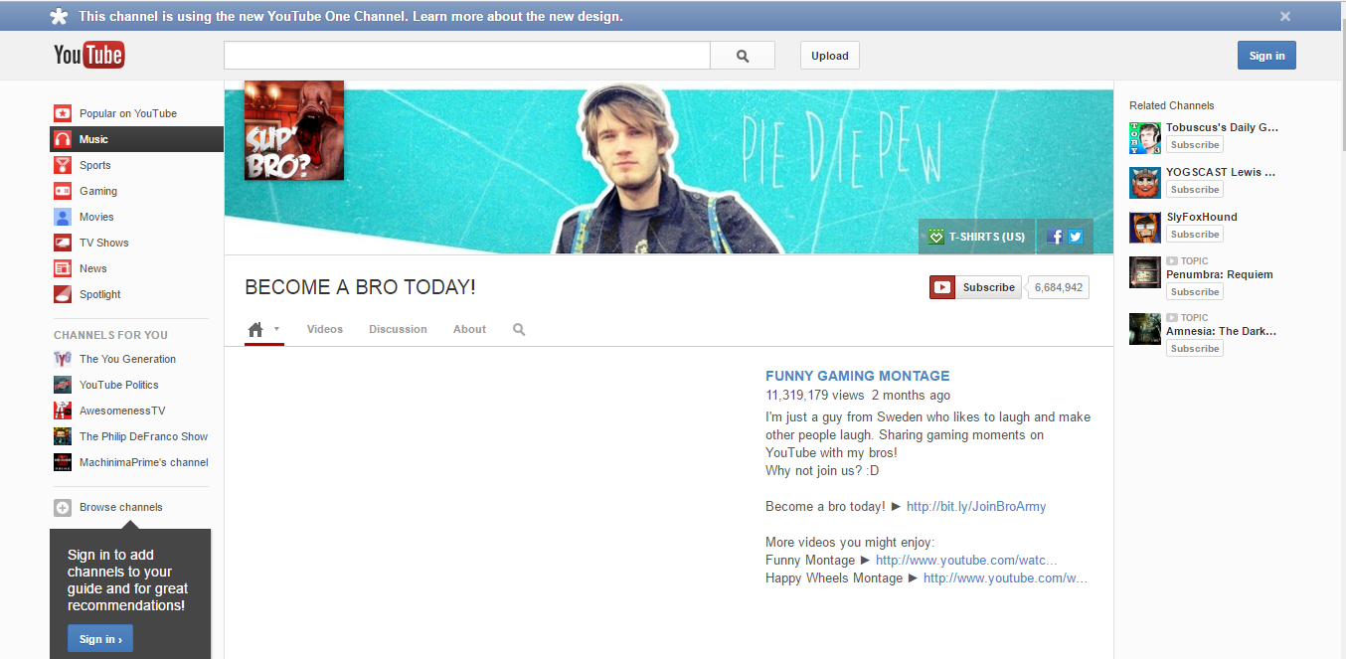Click YOGSCAST Lewis channel avatar
This screenshot has height=659, width=1346.
pos(1145,183)
